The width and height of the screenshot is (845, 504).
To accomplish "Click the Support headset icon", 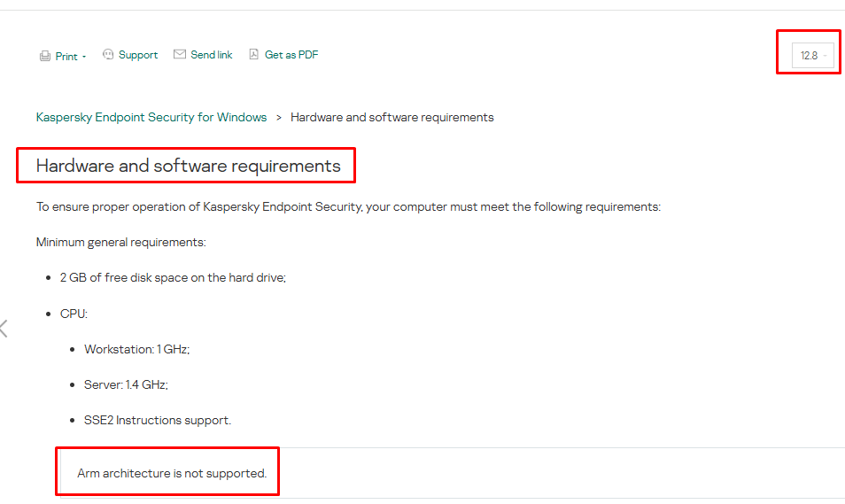I will [108, 55].
